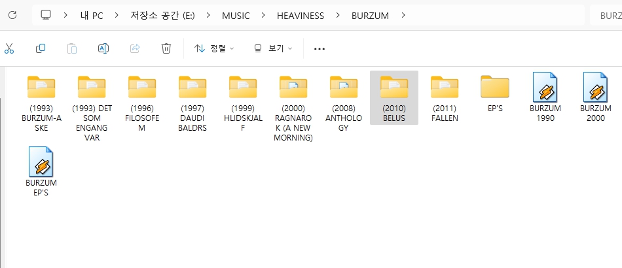Image resolution: width=622 pixels, height=268 pixels.
Task: Click the "(2010) BELUS" name label
Action: click(x=394, y=113)
